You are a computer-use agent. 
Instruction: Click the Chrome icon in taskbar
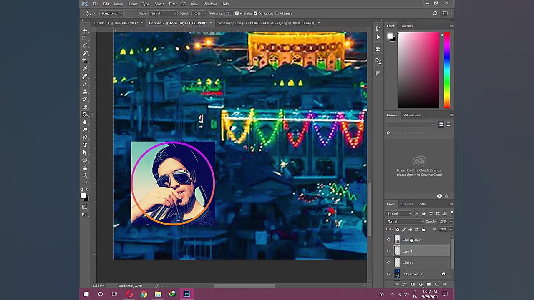[144, 294]
